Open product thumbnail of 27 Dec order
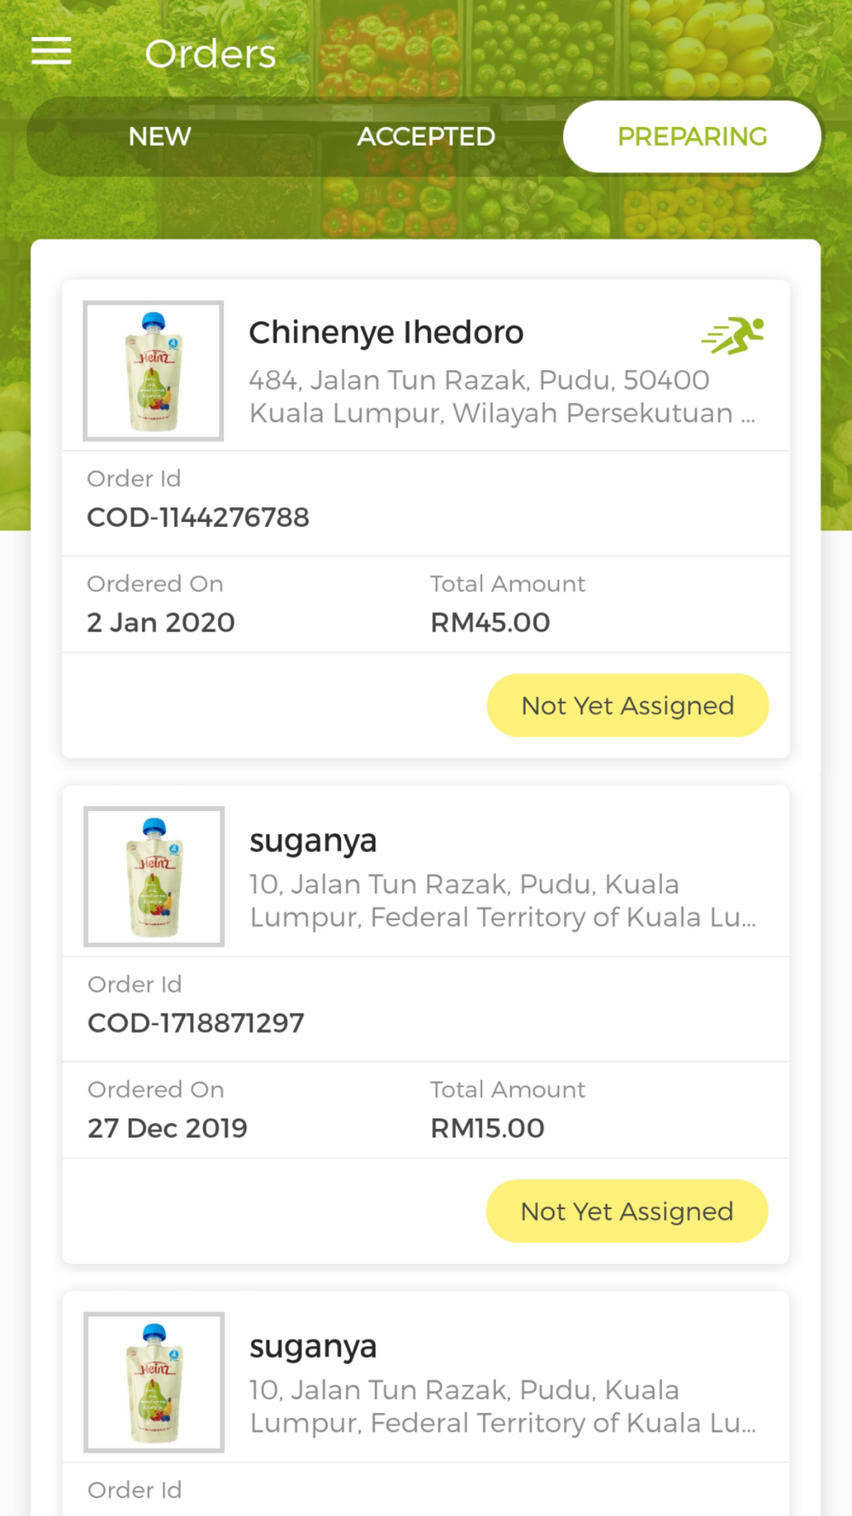The image size is (852, 1516). pos(154,877)
